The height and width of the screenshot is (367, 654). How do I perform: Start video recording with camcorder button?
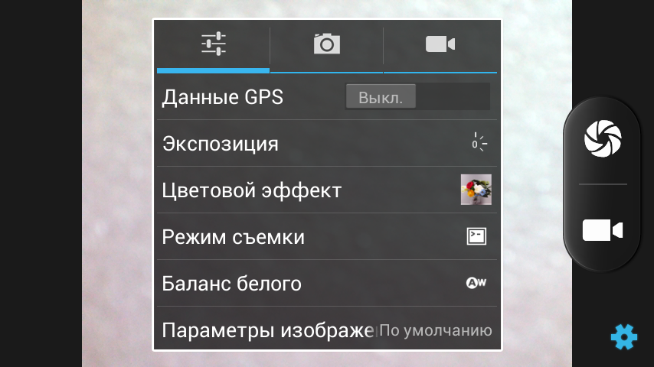603,230
